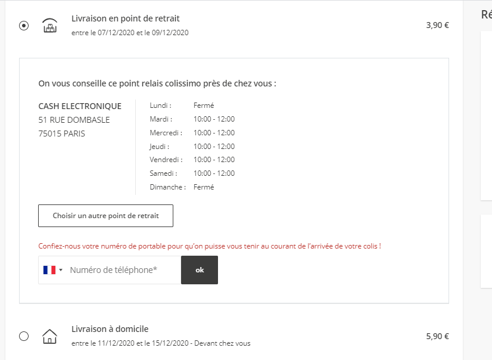
Task: Click the Livraison en point de retrait title
Action: [126, 18]
